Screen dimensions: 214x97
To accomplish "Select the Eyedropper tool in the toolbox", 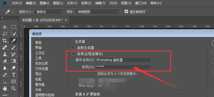I will (13, 40).
